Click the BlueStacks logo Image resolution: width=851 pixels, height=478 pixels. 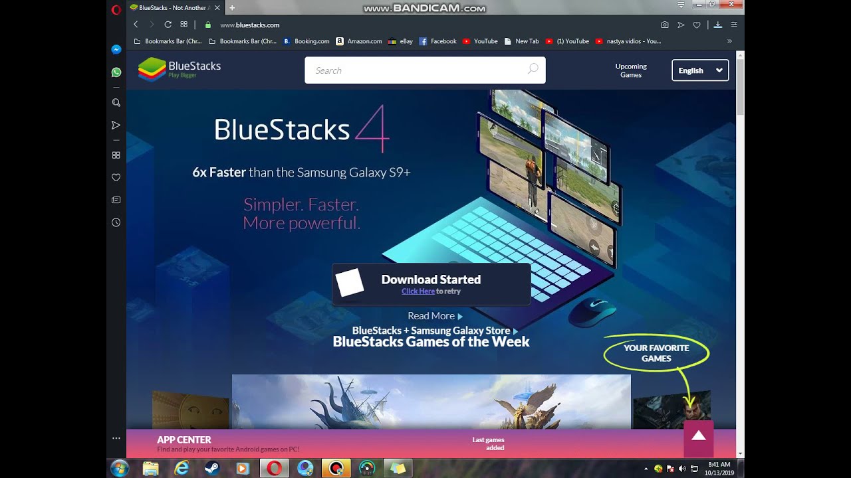point(180,69)
